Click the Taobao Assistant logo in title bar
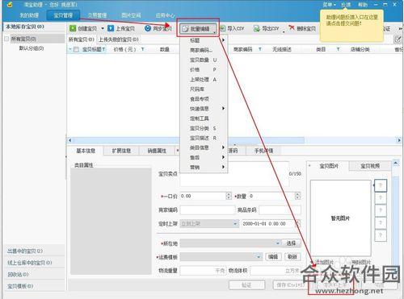 click(10, 4)
